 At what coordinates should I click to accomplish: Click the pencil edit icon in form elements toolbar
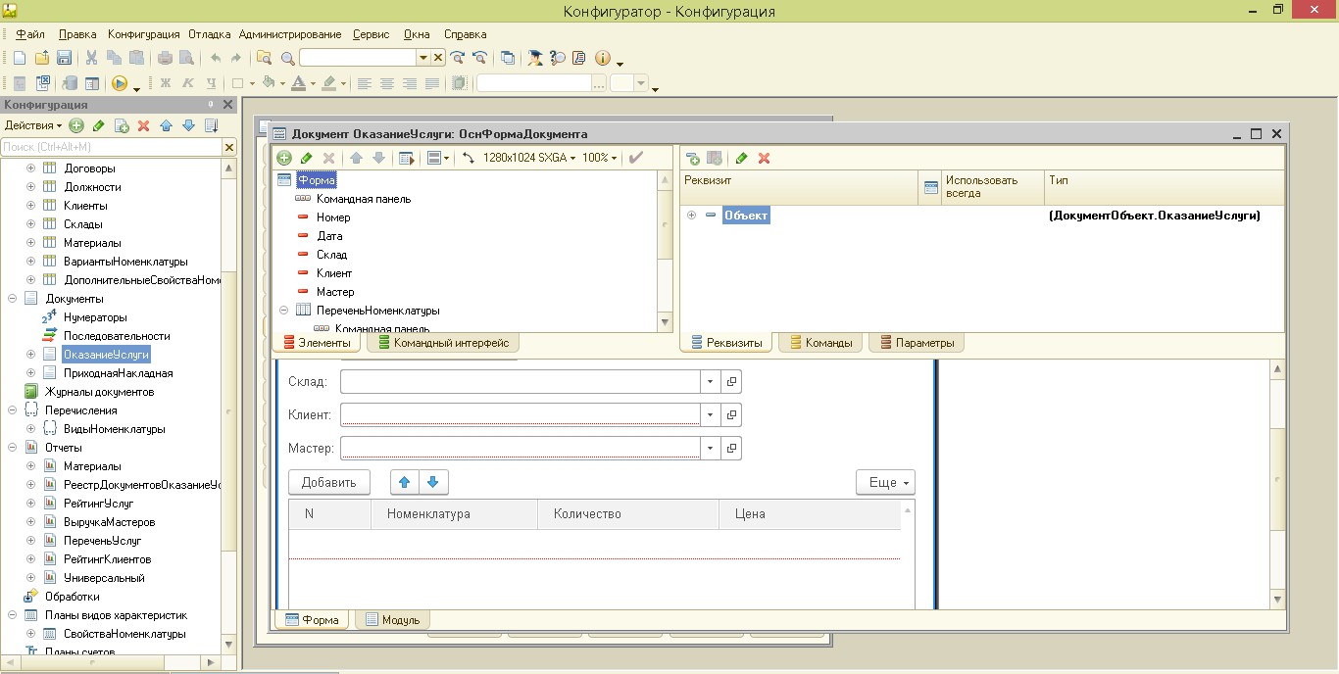pyautogui.click(x=306, y=158)
